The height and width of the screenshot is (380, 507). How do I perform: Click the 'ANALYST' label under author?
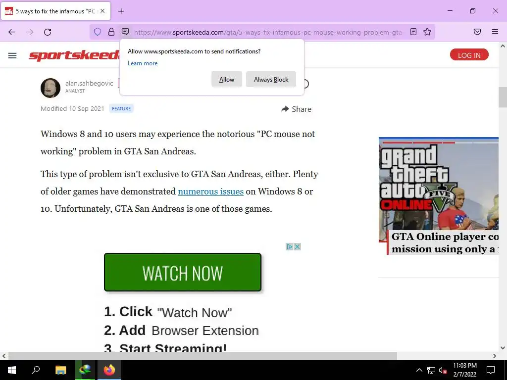coord(75,91)
